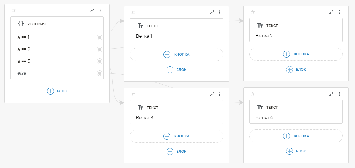Click the output connector of the else condition

click(x=100, y=73)
